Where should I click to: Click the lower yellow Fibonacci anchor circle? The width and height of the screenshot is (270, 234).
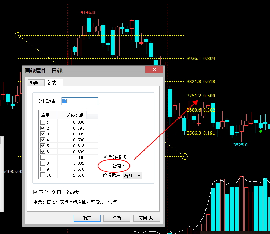pyautogui.click(x=185, y=157)
